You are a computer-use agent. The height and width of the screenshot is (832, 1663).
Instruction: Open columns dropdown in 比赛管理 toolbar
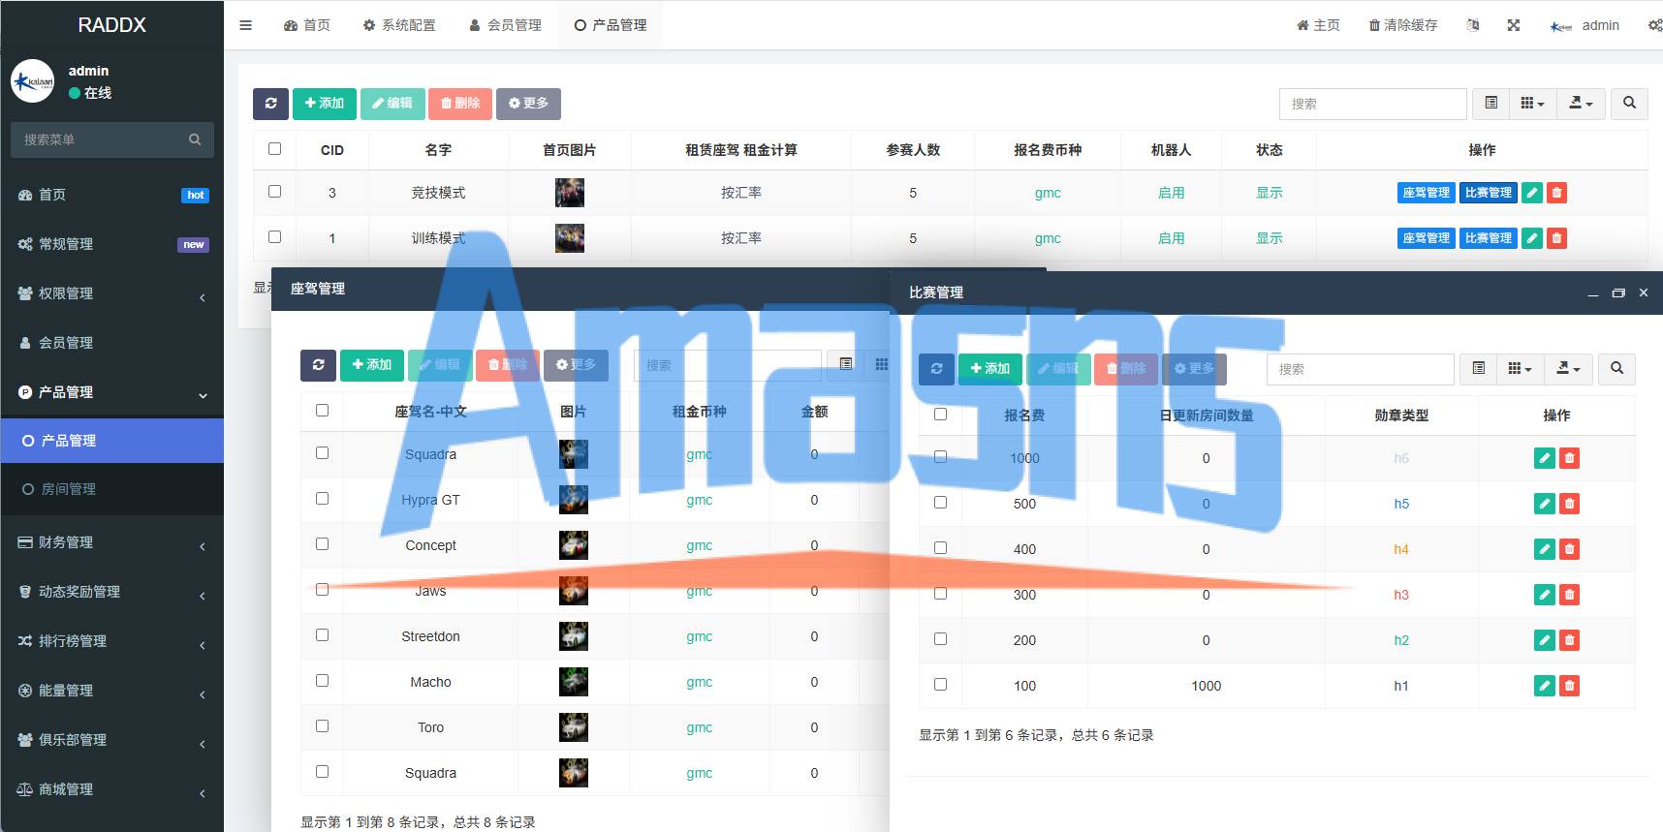[1520, 369]
